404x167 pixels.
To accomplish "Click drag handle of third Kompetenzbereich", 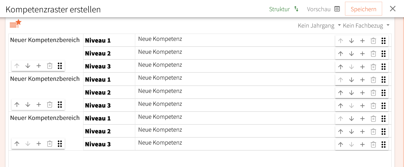I will point(60,144).
